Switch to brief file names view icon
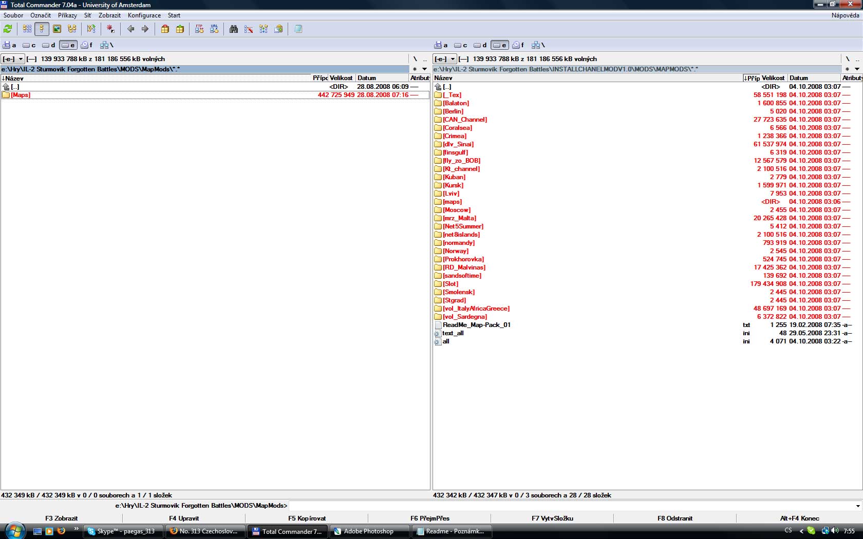The width and height of the screenshot is (863, 539). [x=27, y=29]
